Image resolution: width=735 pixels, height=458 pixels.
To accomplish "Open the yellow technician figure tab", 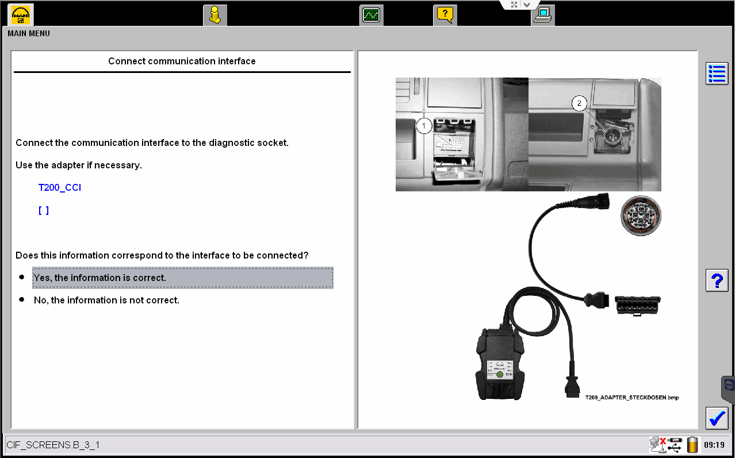I will pyautogui.click(x=215, y=15).
